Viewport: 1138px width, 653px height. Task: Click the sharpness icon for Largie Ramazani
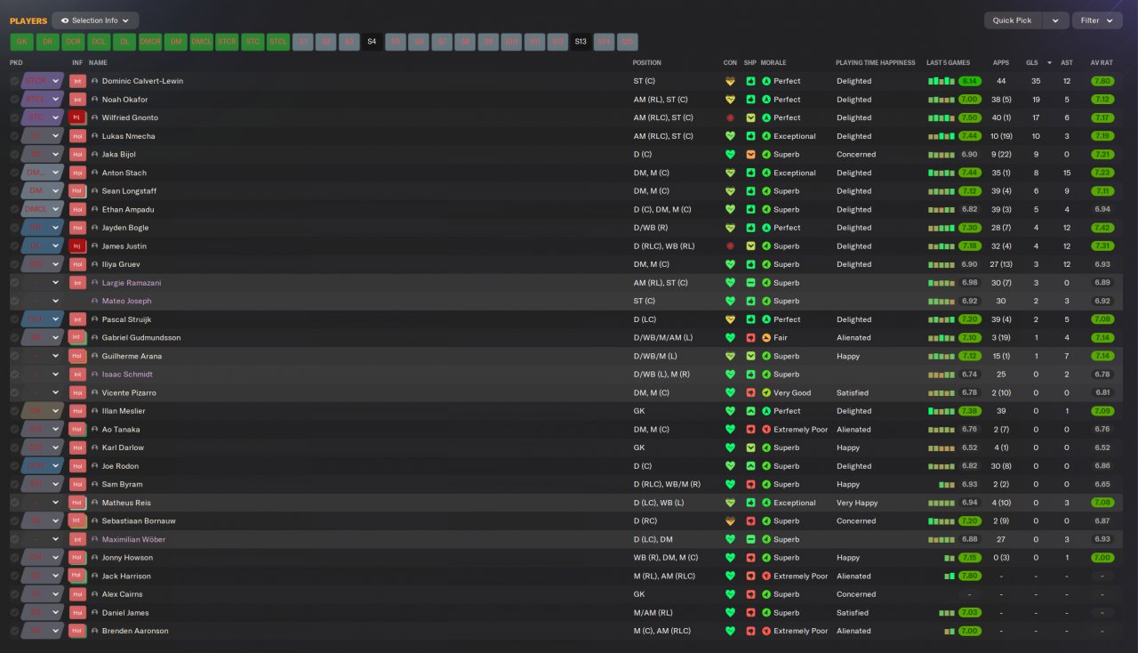750,283
